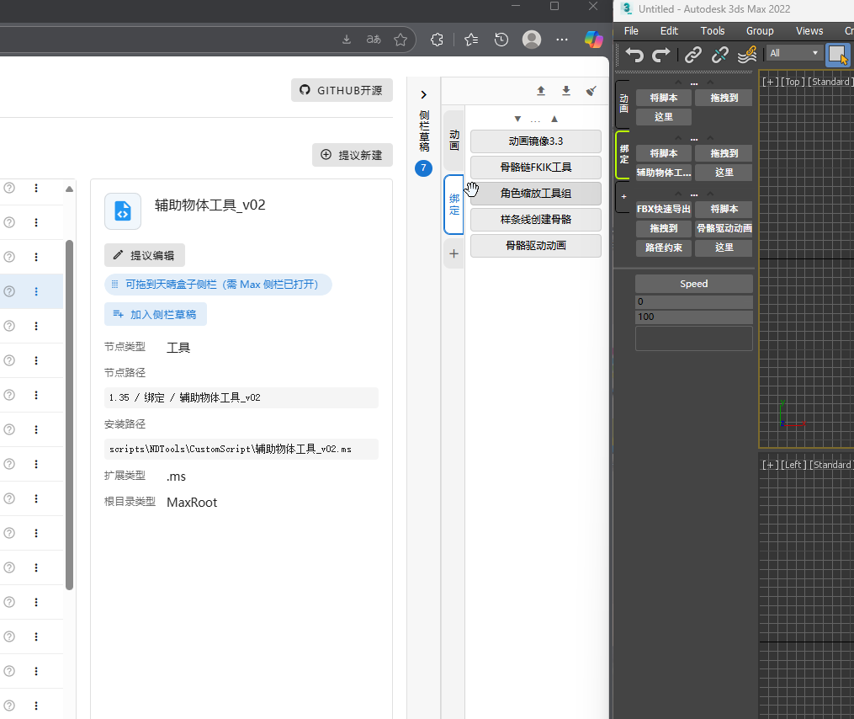Click the field containing 0 under Speed
The width and height of the screenshot is (854, 719).
(x=694, y=301)
